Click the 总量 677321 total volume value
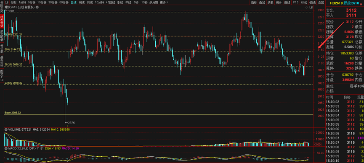 point(347,41)
